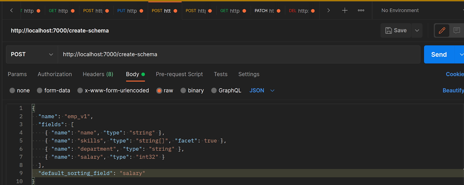Click the pencil edit icon
This screenshot has height=185, width=464.
(442, 30)
